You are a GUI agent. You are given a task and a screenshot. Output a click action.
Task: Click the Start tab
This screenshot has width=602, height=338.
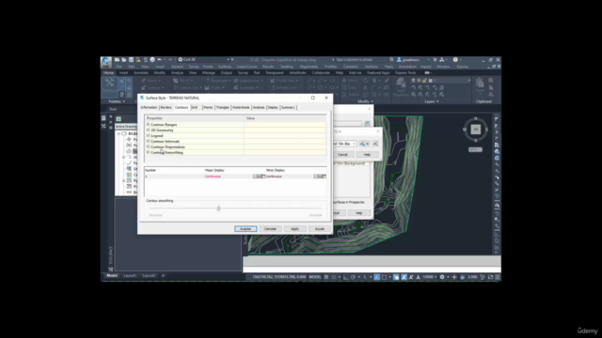[x=113, y=109]
